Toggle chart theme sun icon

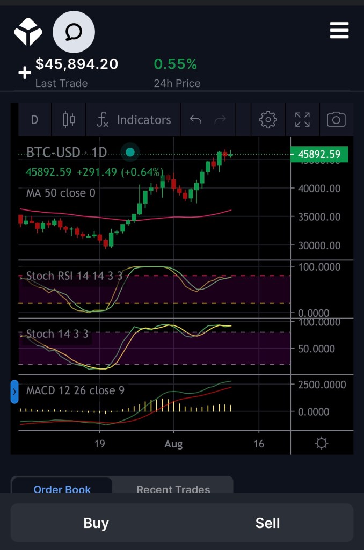coord(322,443)
